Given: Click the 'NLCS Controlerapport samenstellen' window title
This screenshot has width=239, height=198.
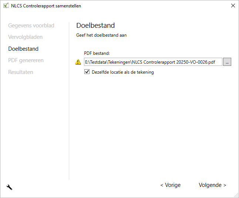Looking at the screenshot, I should tap(46, 6).
